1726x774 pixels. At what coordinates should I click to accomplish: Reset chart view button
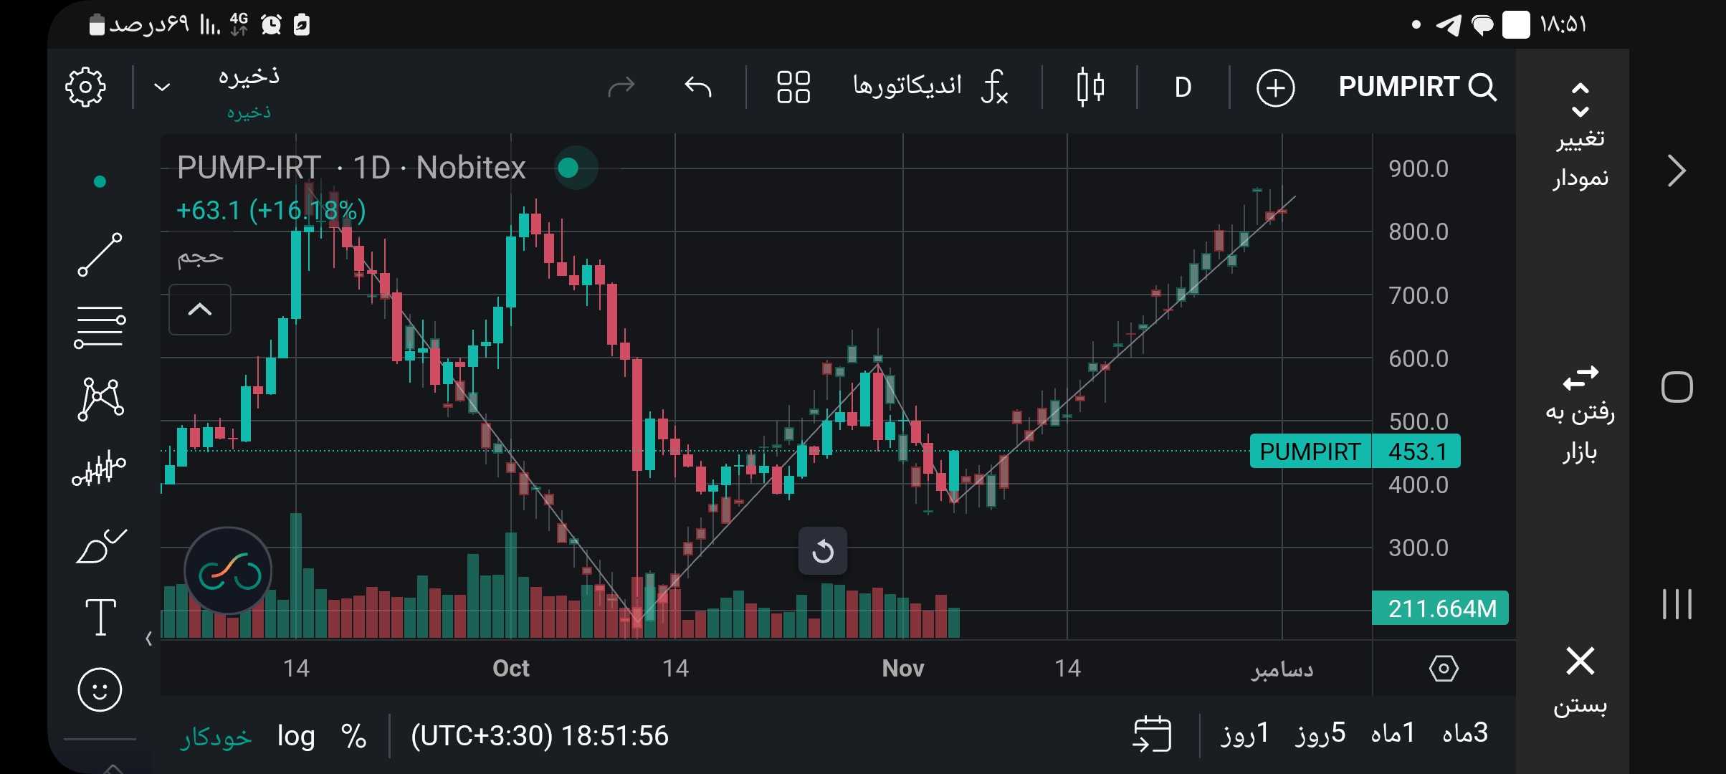coord(823,551)
